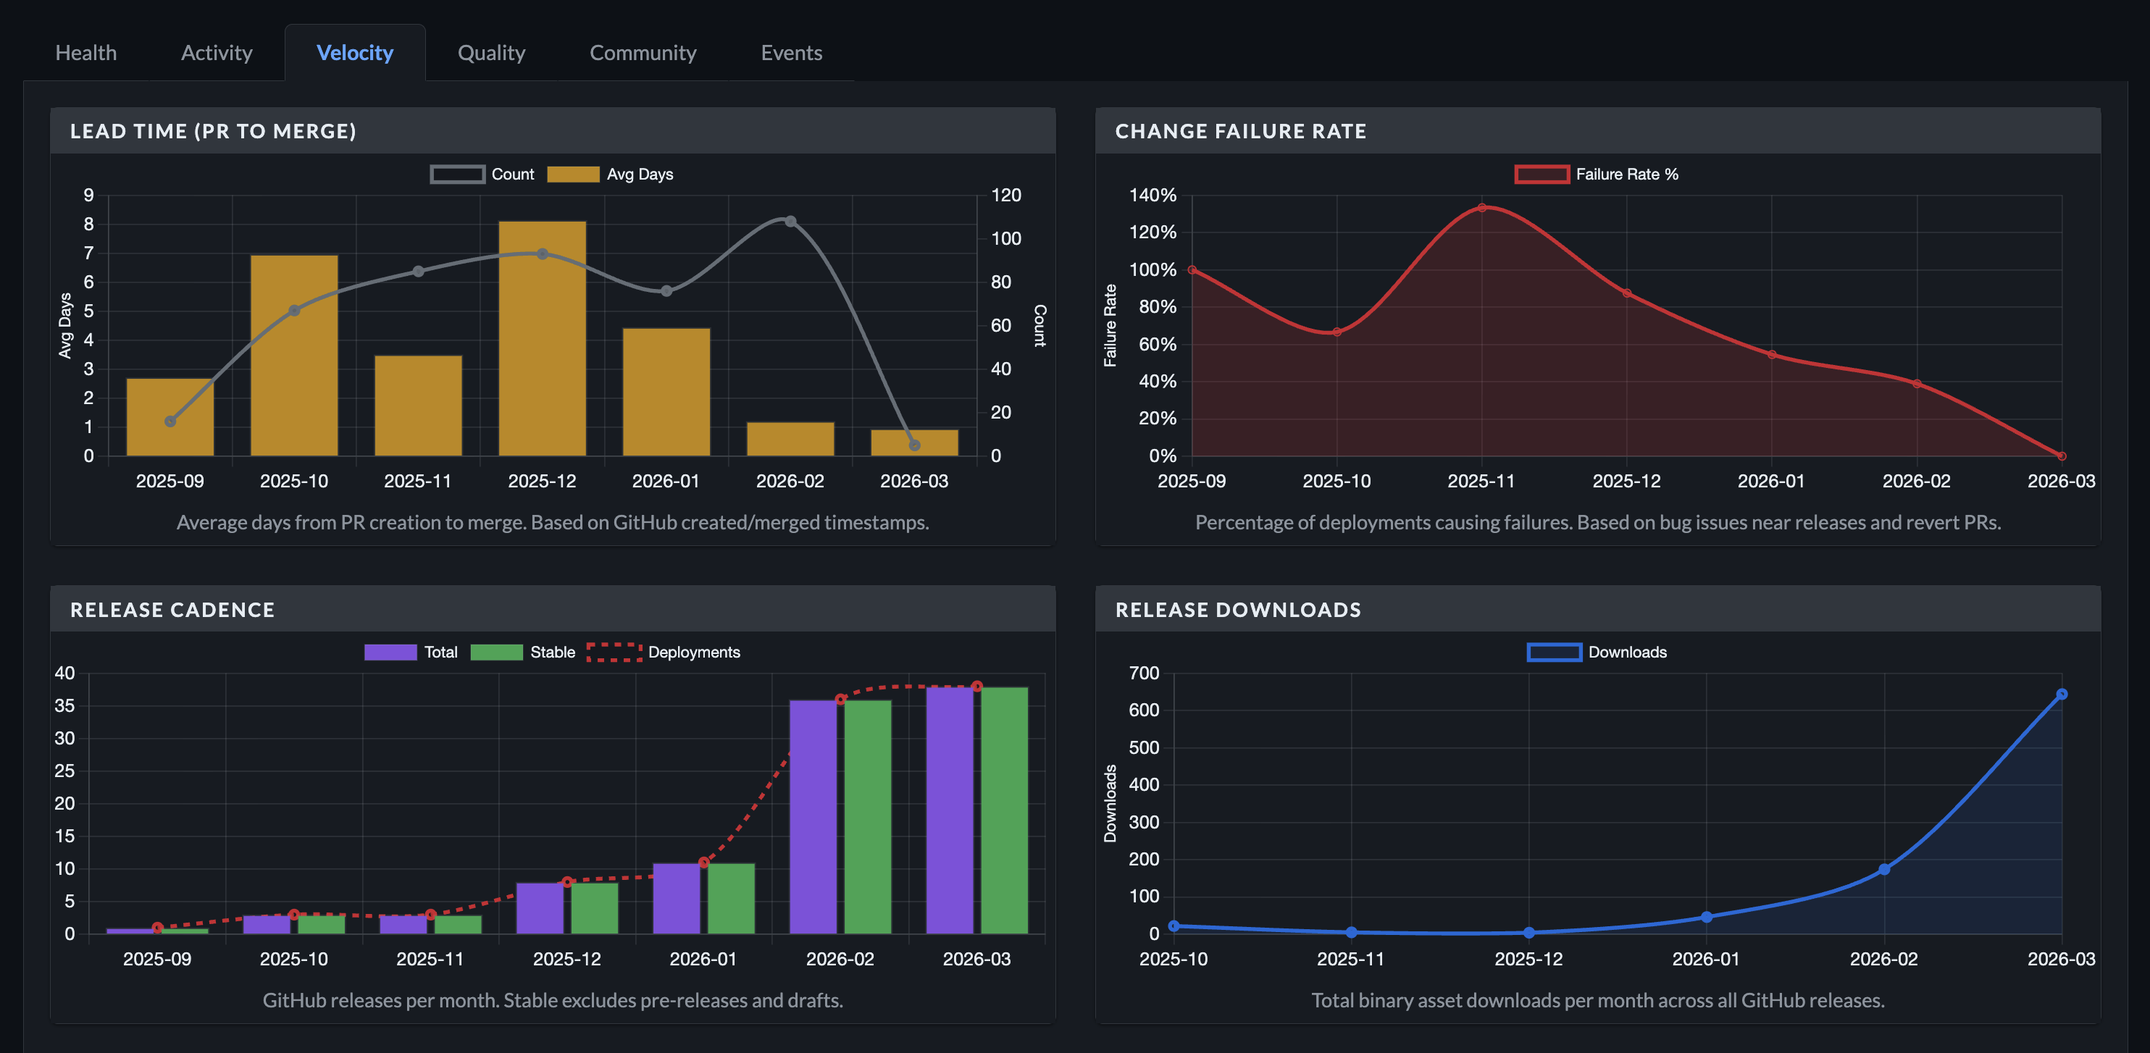Select the 2025-11 peak on failure rate line
2150x1053 pixels.
pyautogui.click(x=1481, y=208)
